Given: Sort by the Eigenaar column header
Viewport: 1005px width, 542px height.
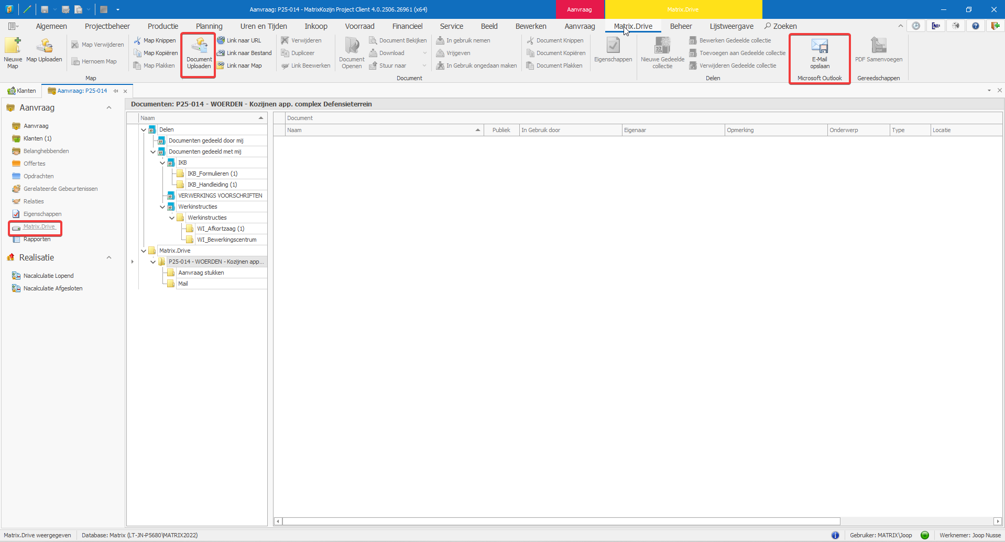Looking at the screenshot, I should (x=673, y=130).
